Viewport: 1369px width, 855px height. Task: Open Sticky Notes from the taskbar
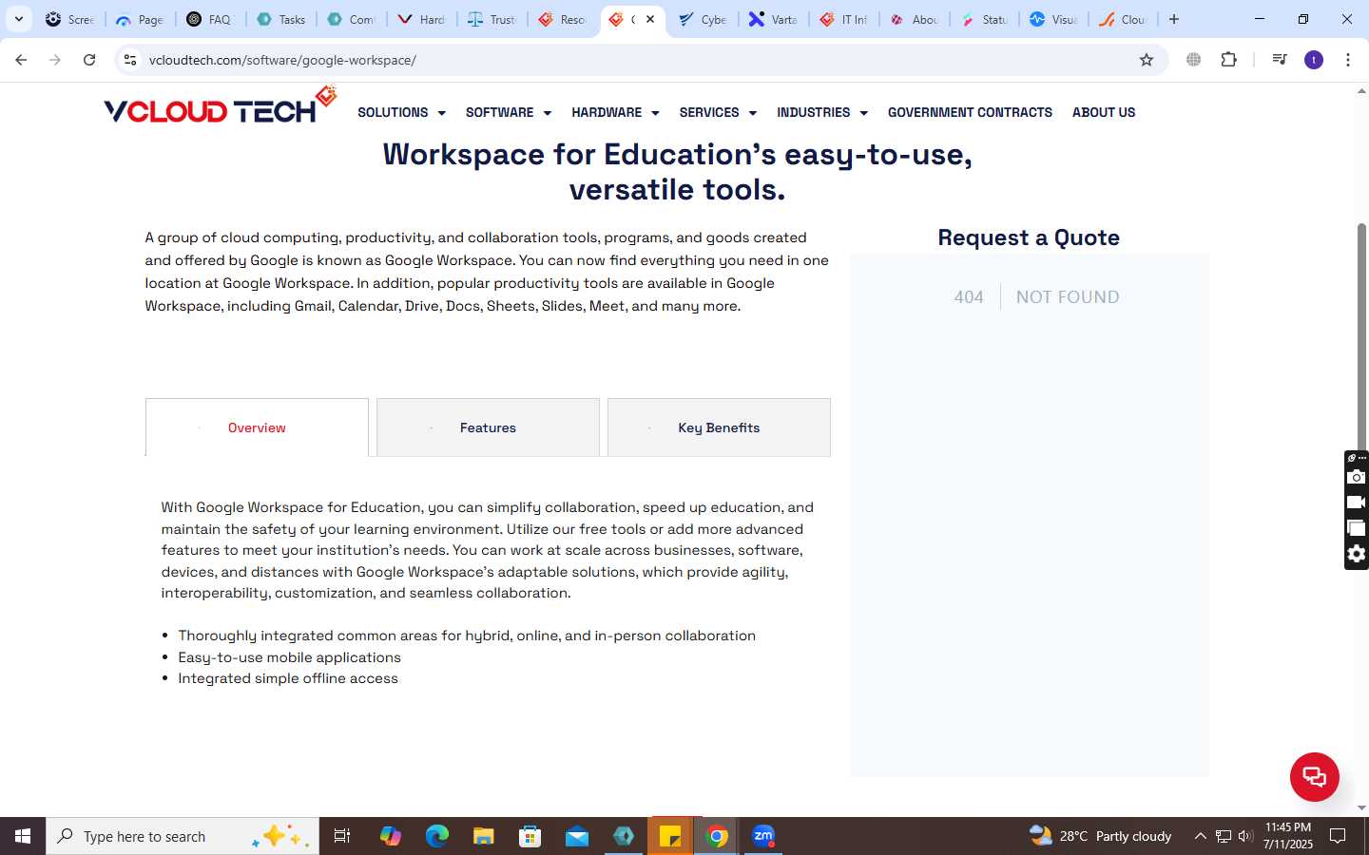(x=670, y=836)
